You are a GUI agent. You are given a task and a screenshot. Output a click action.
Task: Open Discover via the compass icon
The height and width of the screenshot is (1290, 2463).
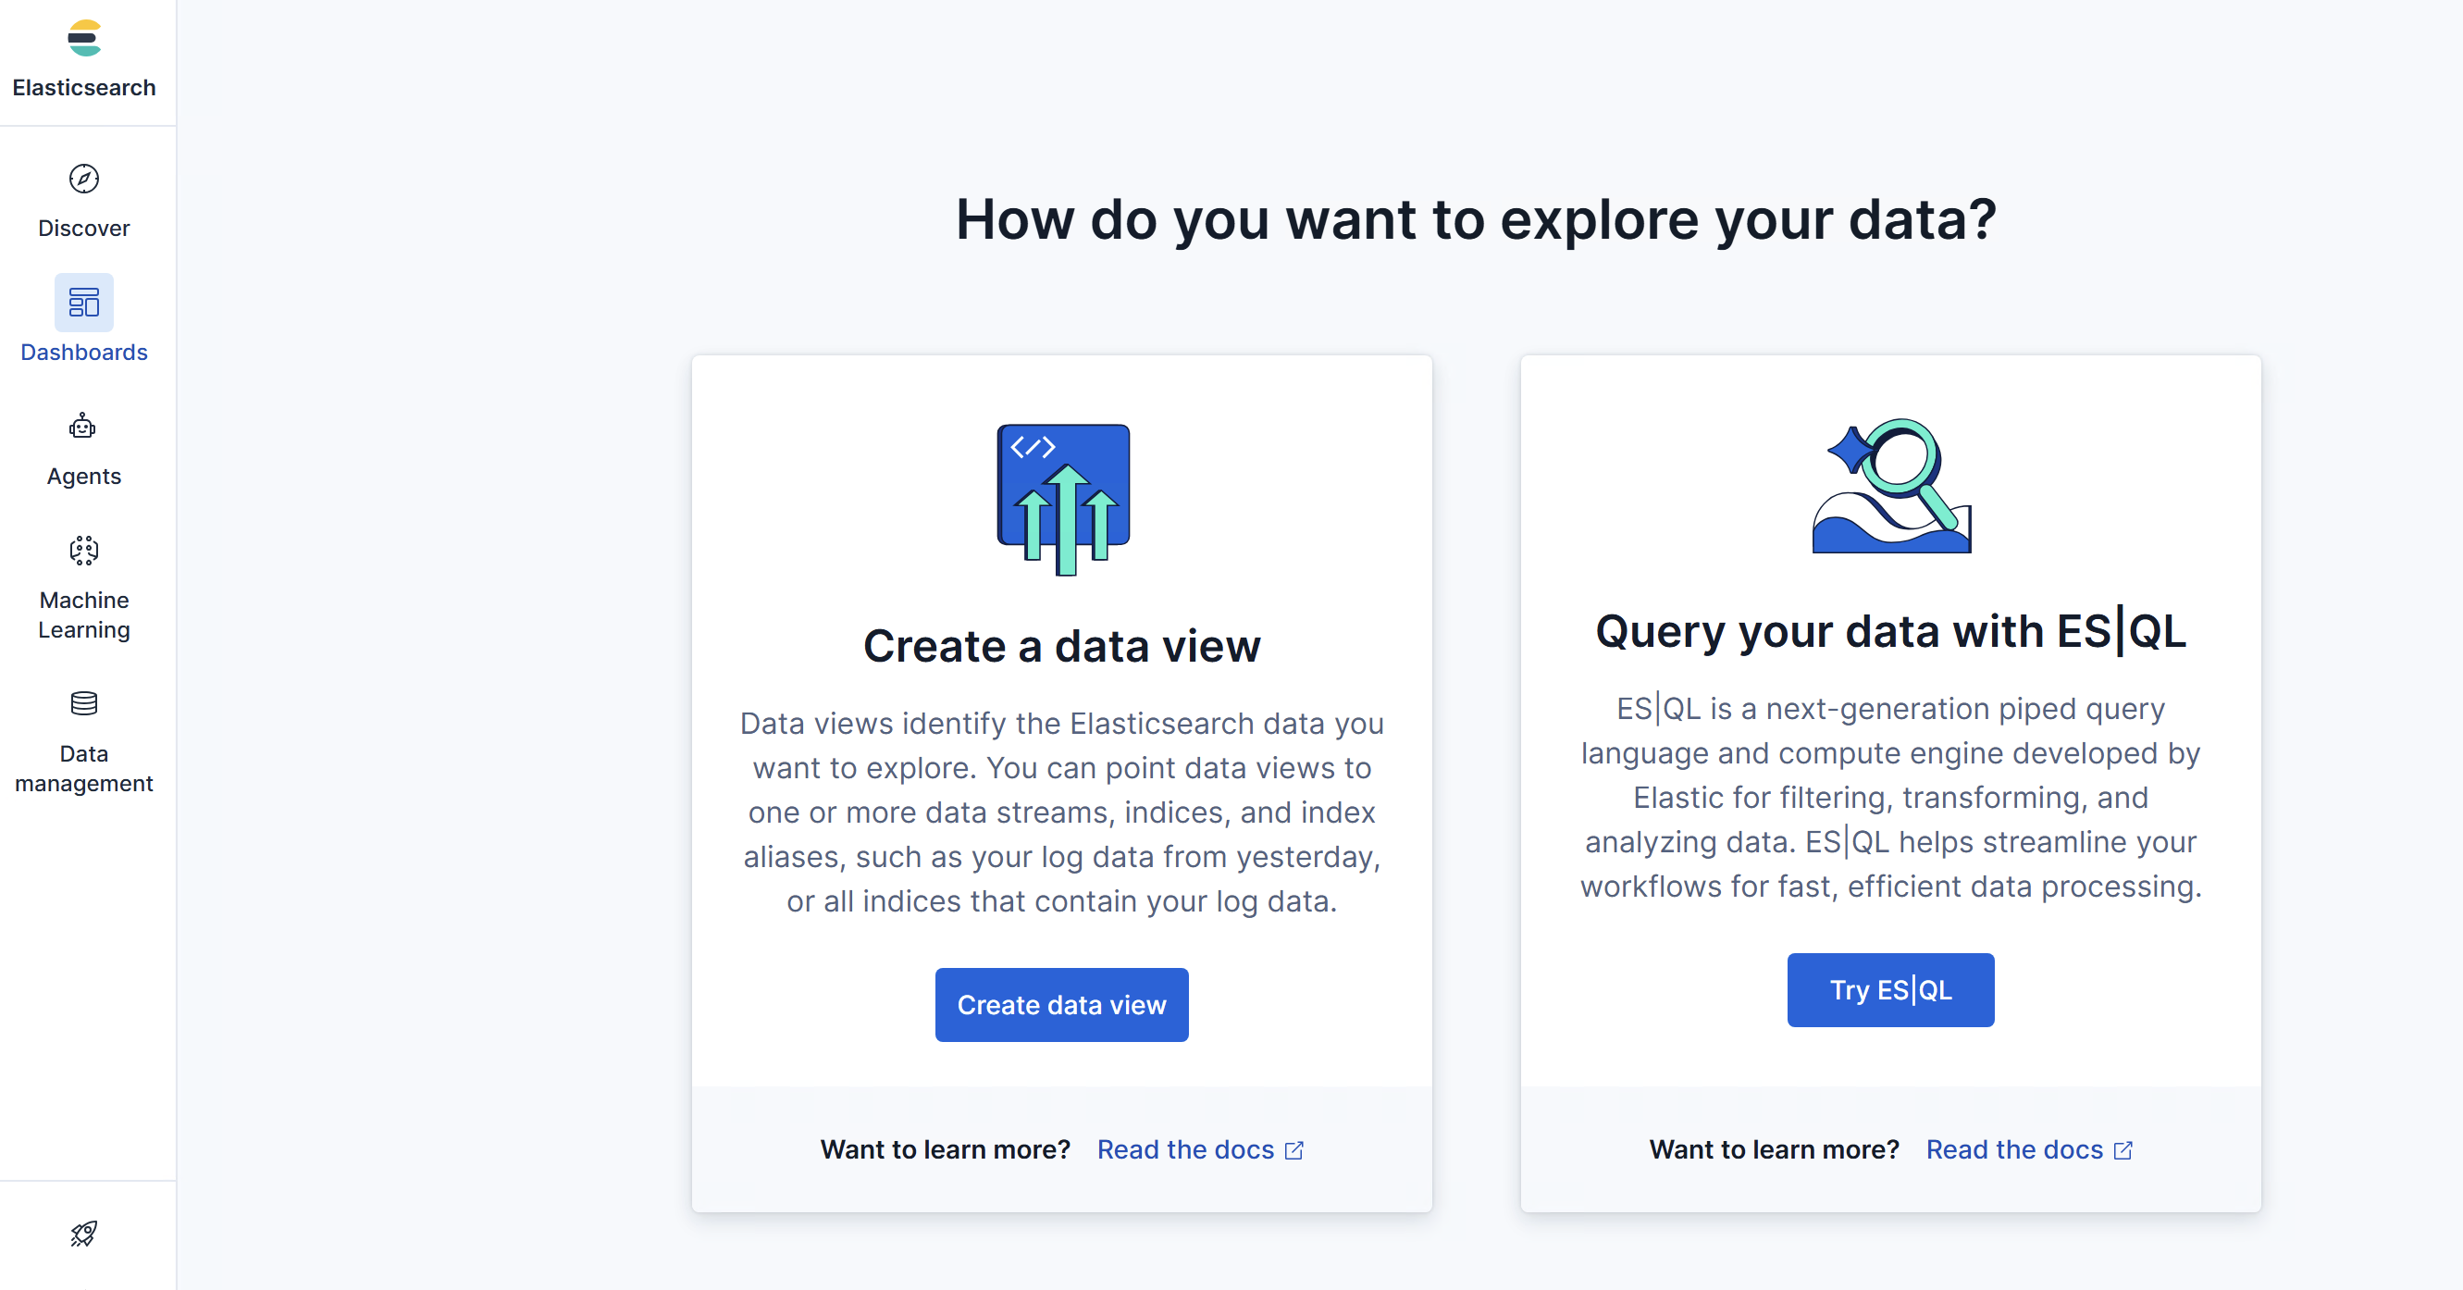(84, 179)
